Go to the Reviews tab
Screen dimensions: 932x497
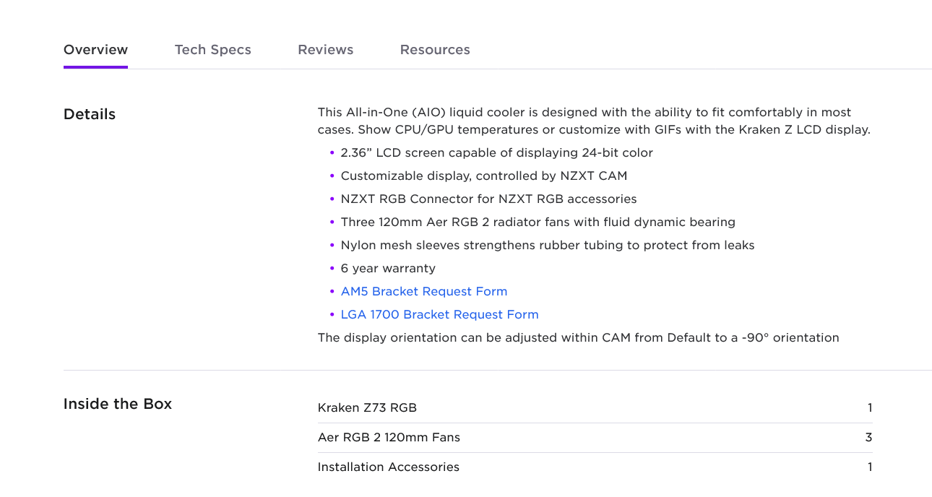[325, 50]
